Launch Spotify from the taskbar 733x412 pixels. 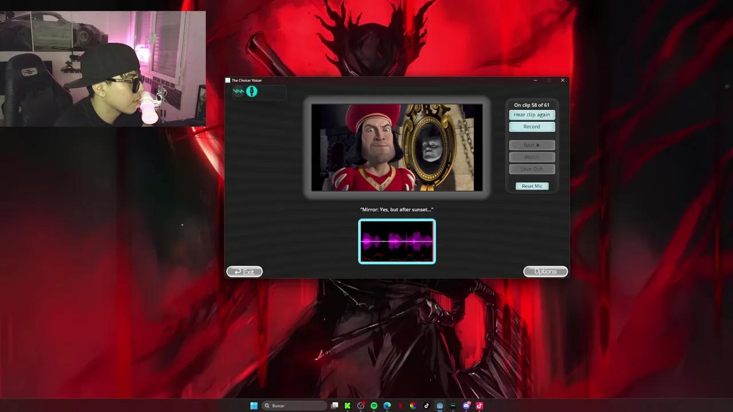(x=374, y=406)
